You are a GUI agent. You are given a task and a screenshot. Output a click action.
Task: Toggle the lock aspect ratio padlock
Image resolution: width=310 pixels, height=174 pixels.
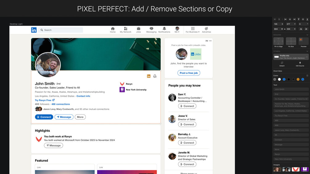tap(285, 29)
